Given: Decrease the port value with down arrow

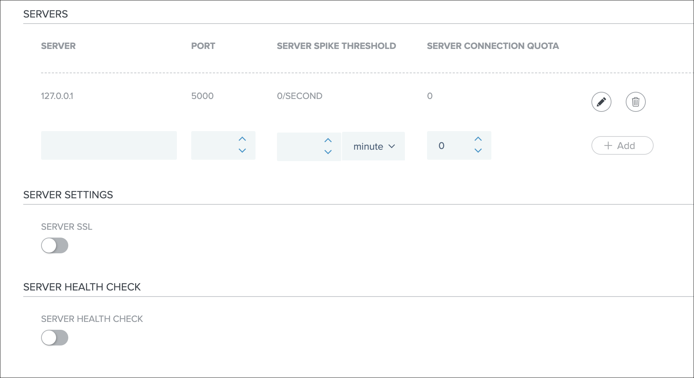Looking at the screenshot, I should (x=242, y=151).
